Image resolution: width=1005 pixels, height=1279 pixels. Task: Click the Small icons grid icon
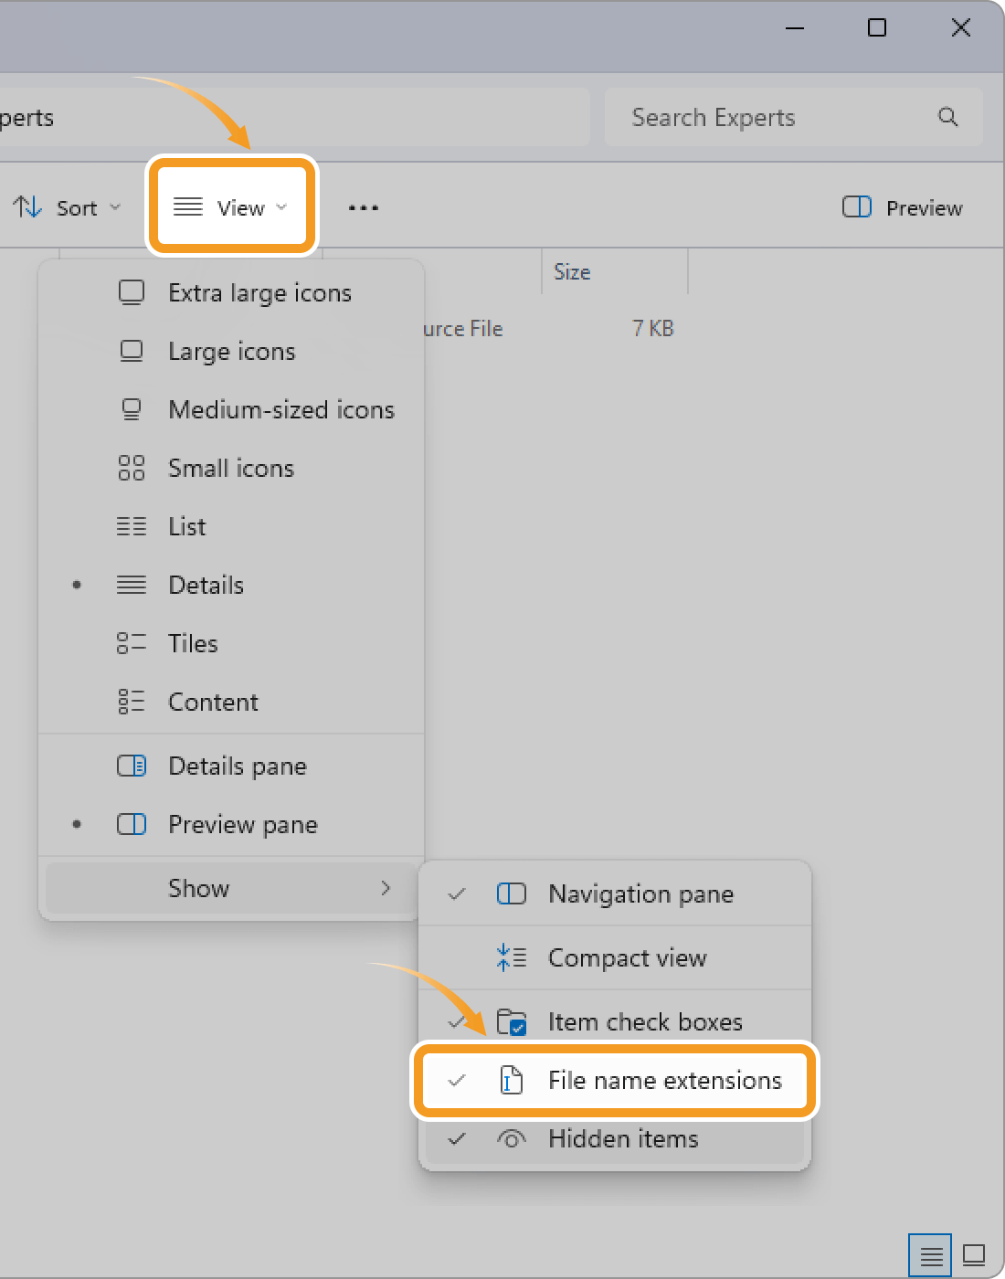point(132,469)
